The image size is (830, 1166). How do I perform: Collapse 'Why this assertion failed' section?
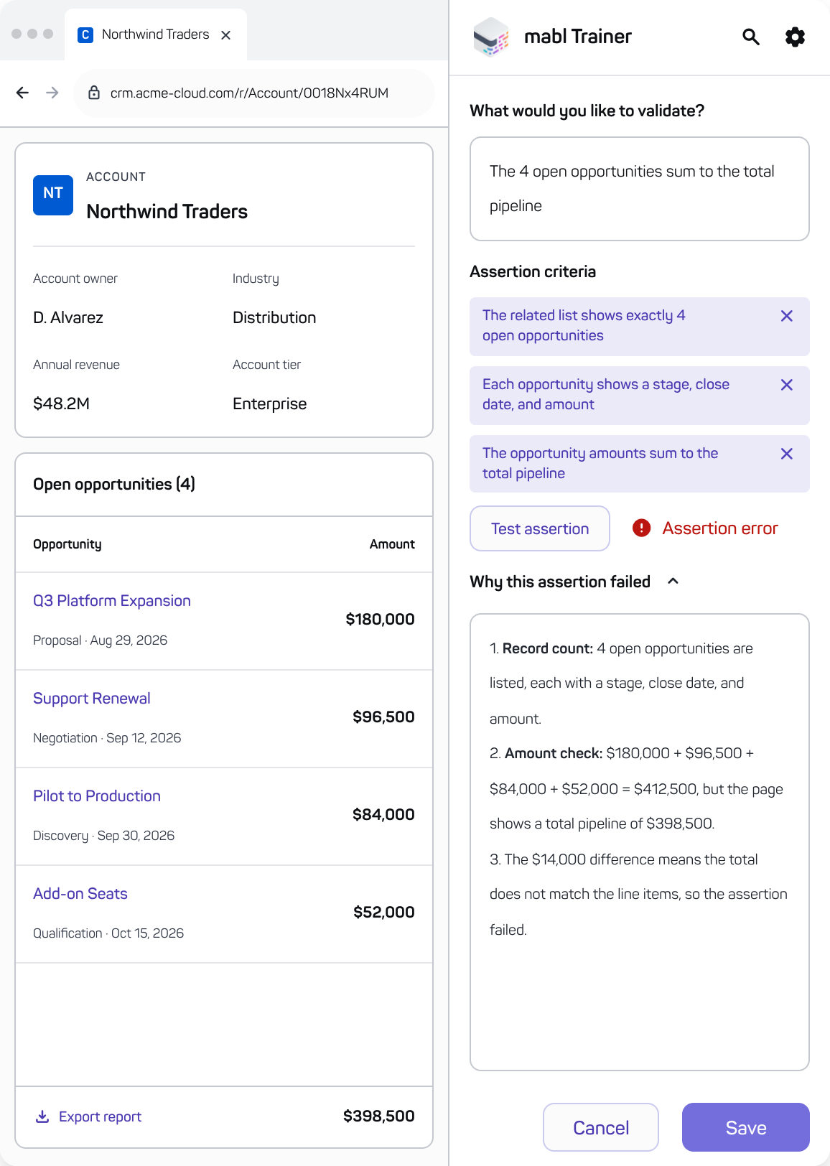[673, 582]
